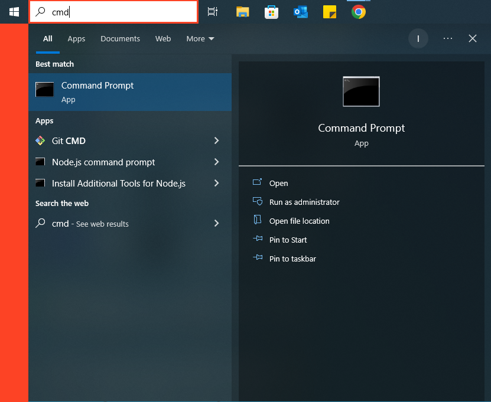491x402 pixels.
Task: Switch to the Web search tab
Action: (163, 39)
